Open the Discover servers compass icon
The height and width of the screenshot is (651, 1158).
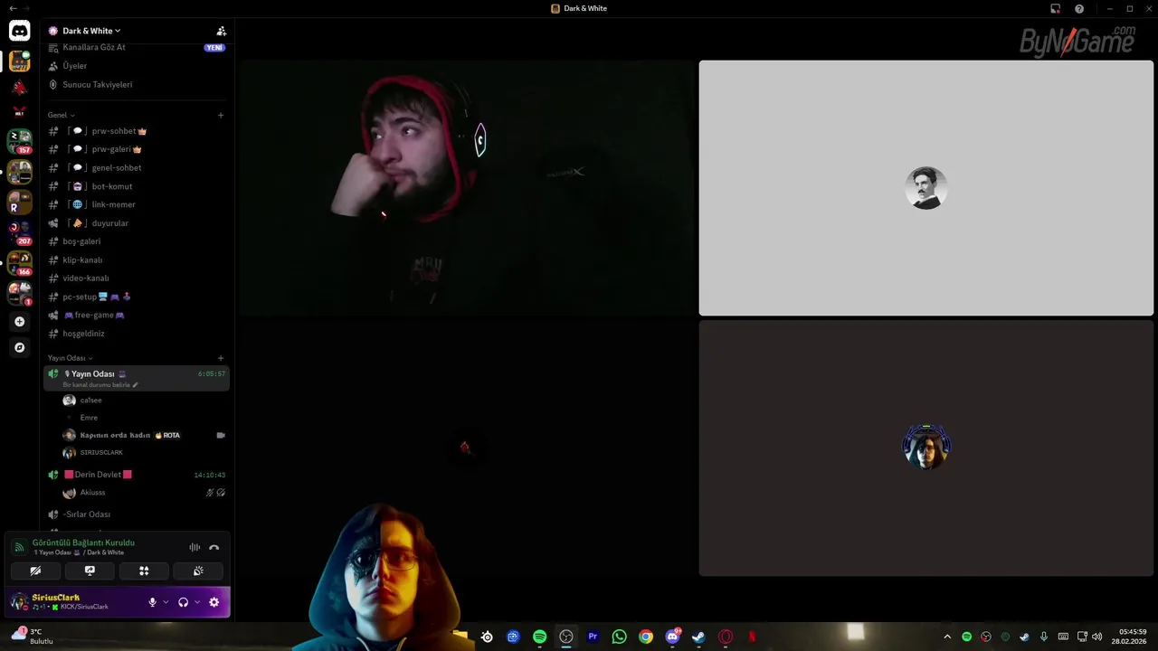[x=19, y=347]
